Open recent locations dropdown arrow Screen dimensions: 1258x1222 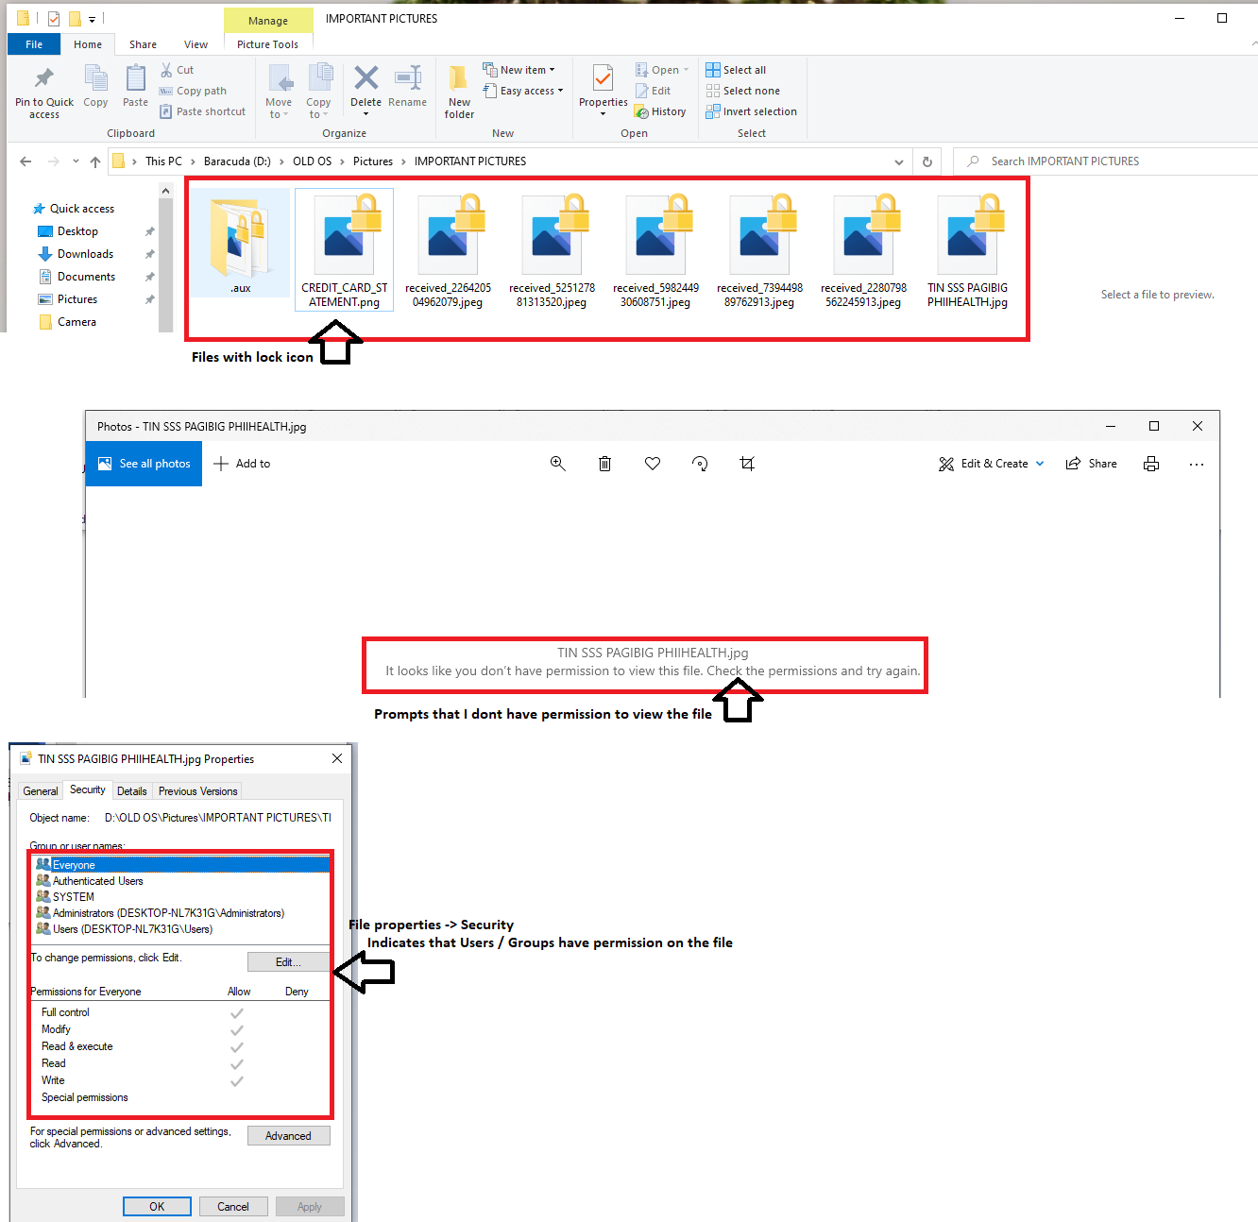pyautogui.click(x=76, y=161)
